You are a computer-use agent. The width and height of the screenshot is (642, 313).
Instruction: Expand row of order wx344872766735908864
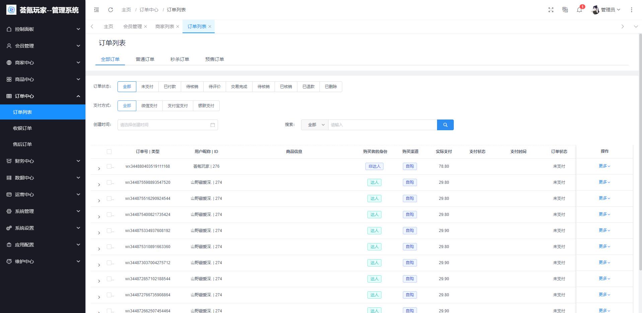point(99,297)
